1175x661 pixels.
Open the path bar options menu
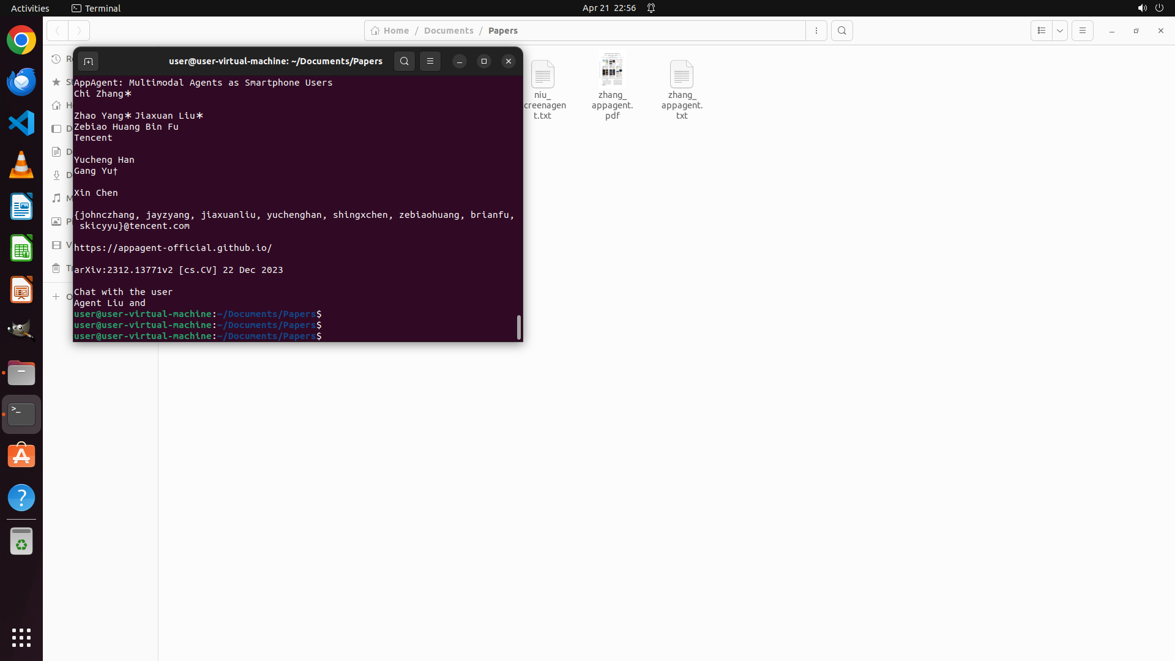click(816, 31)
